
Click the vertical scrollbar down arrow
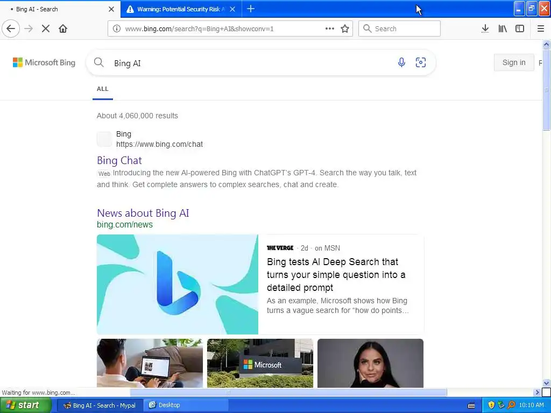point(547,383)
